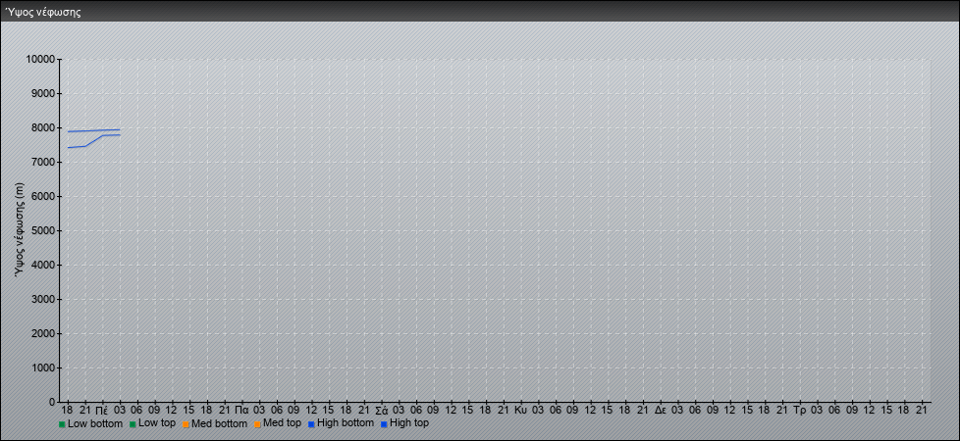Click the "Πα" day label on x-axis
Screen dimensions: 960x441
(x=241, y=410)
